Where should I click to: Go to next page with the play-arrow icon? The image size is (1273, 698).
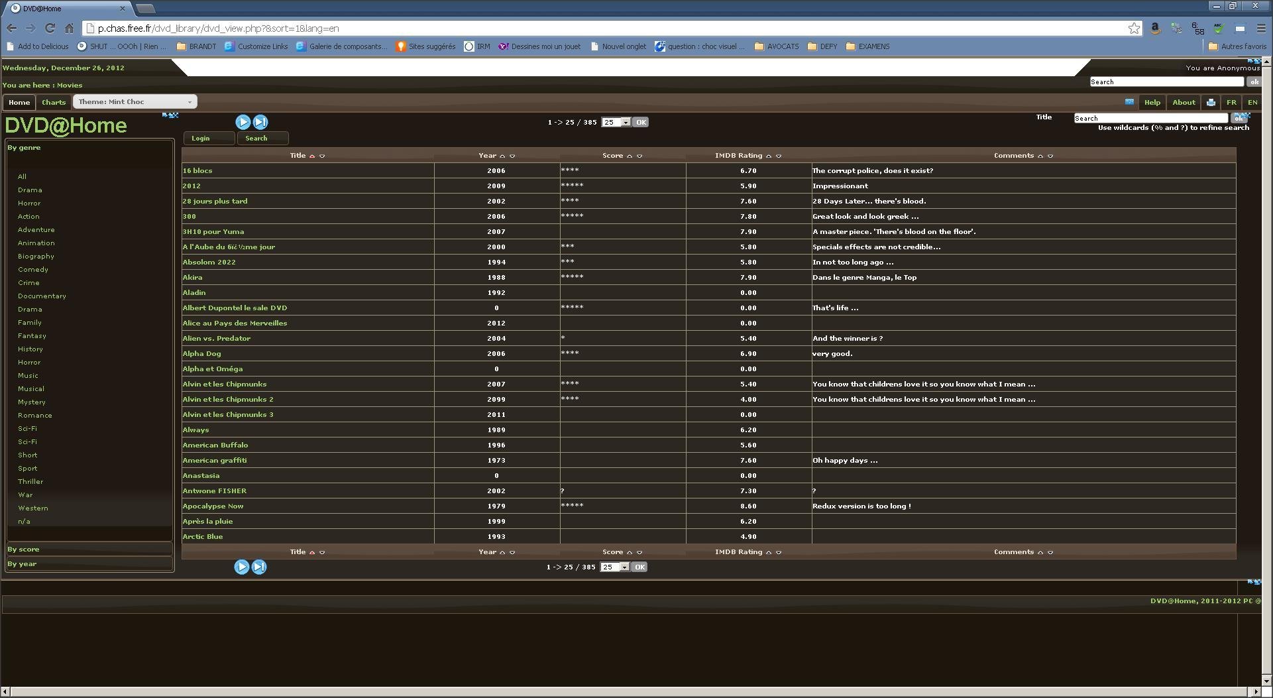coord(243,121)
